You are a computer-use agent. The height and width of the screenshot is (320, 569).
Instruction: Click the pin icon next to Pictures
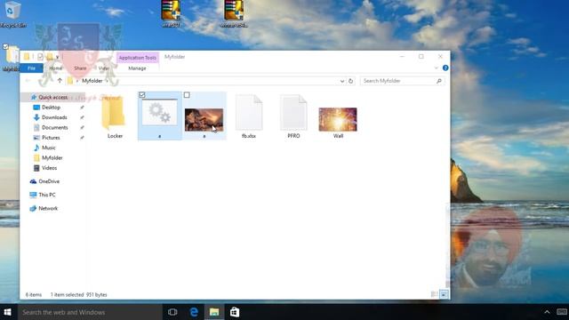pos(82,138)
